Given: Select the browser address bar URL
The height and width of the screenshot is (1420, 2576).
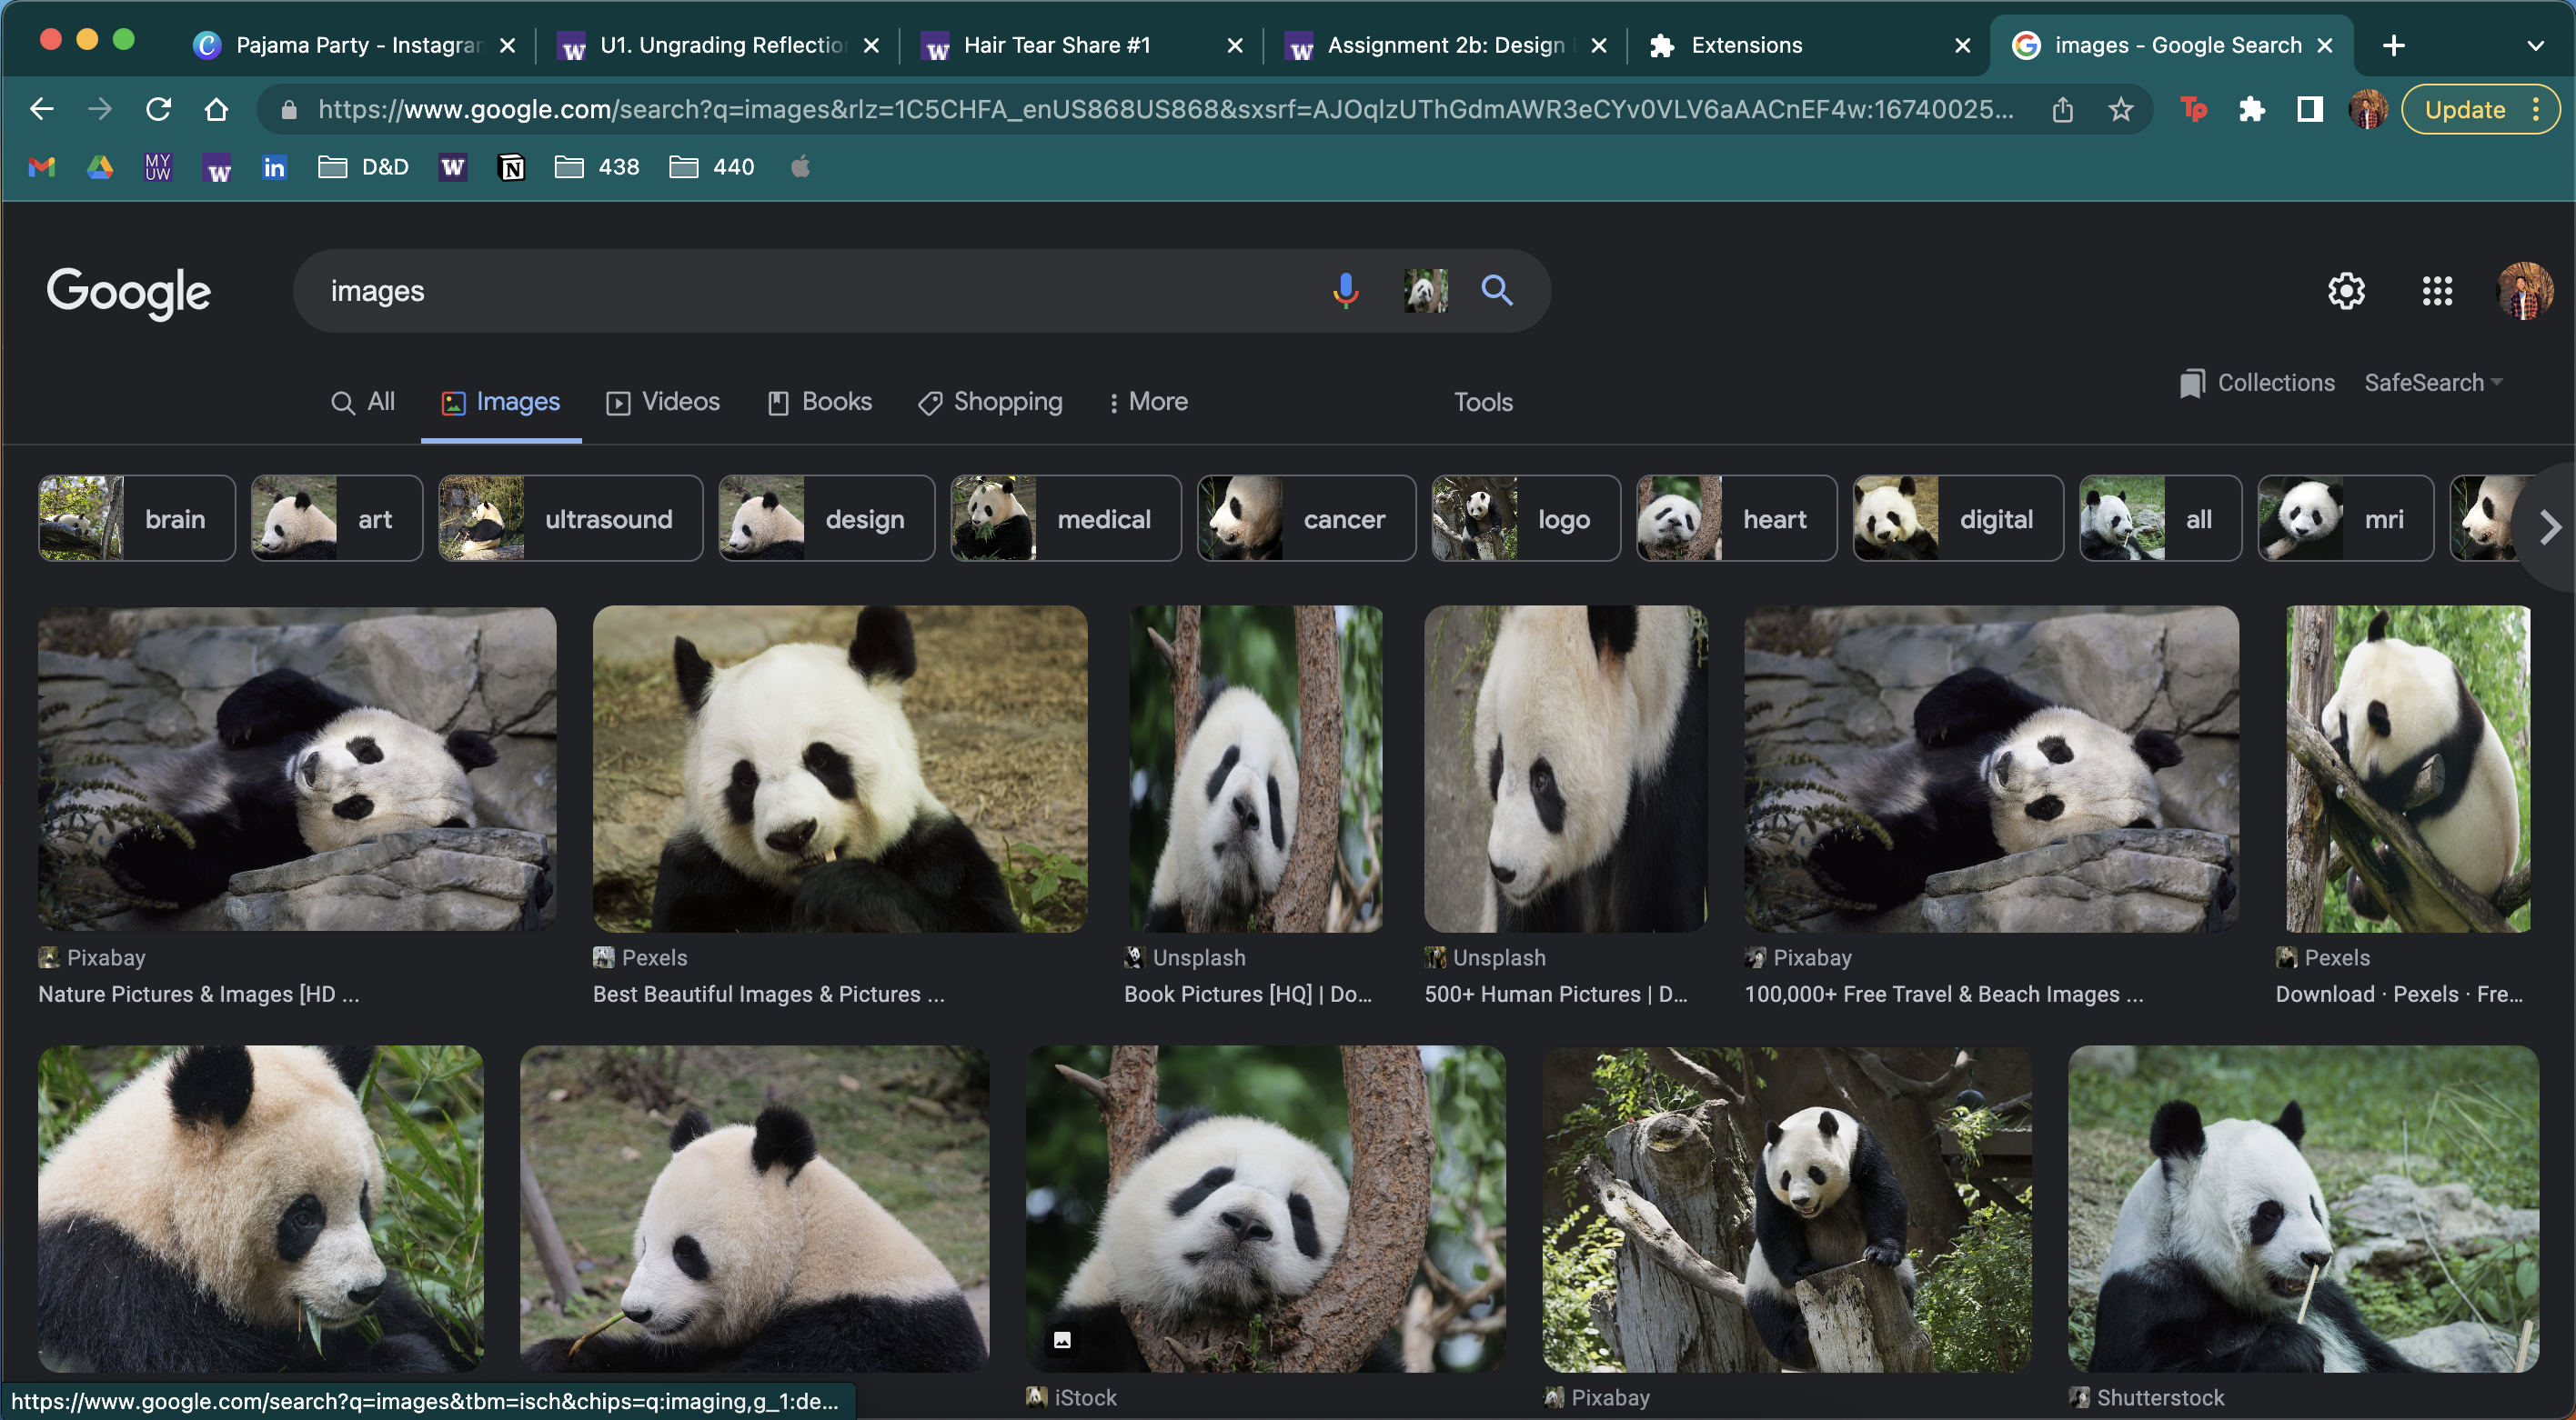Looking at the screenshot, I should 1165,109.
